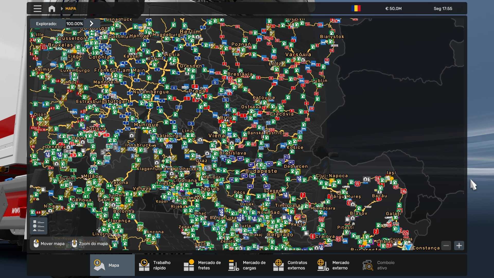
Task: Select the Mapa tab
Action: [112, 265]
